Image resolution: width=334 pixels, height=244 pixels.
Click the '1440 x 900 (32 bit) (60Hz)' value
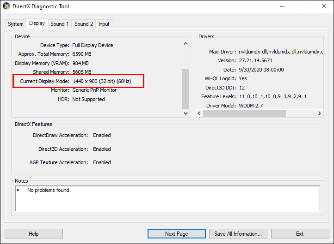pyautogui.click(x=102, y=81)
